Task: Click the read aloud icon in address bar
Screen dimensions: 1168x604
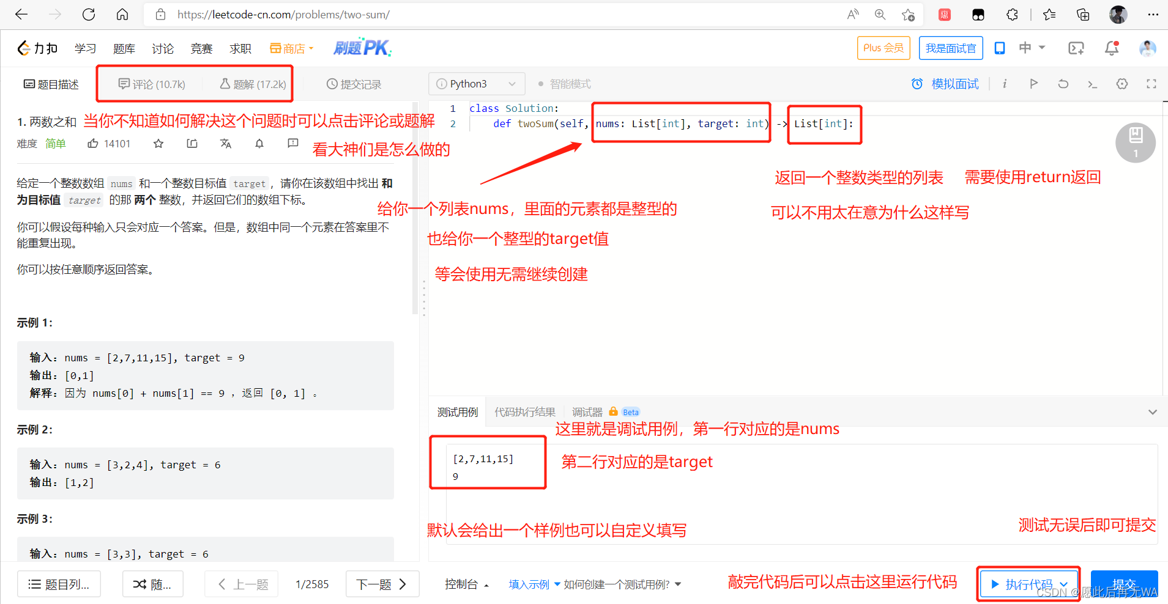Action: click(x=853, y=15)
